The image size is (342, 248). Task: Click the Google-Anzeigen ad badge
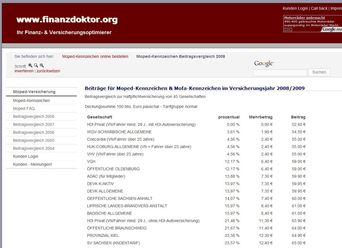click(x=332, y=29)
